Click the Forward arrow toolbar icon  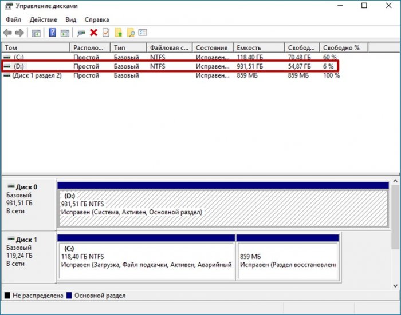[x=19, y=33]
